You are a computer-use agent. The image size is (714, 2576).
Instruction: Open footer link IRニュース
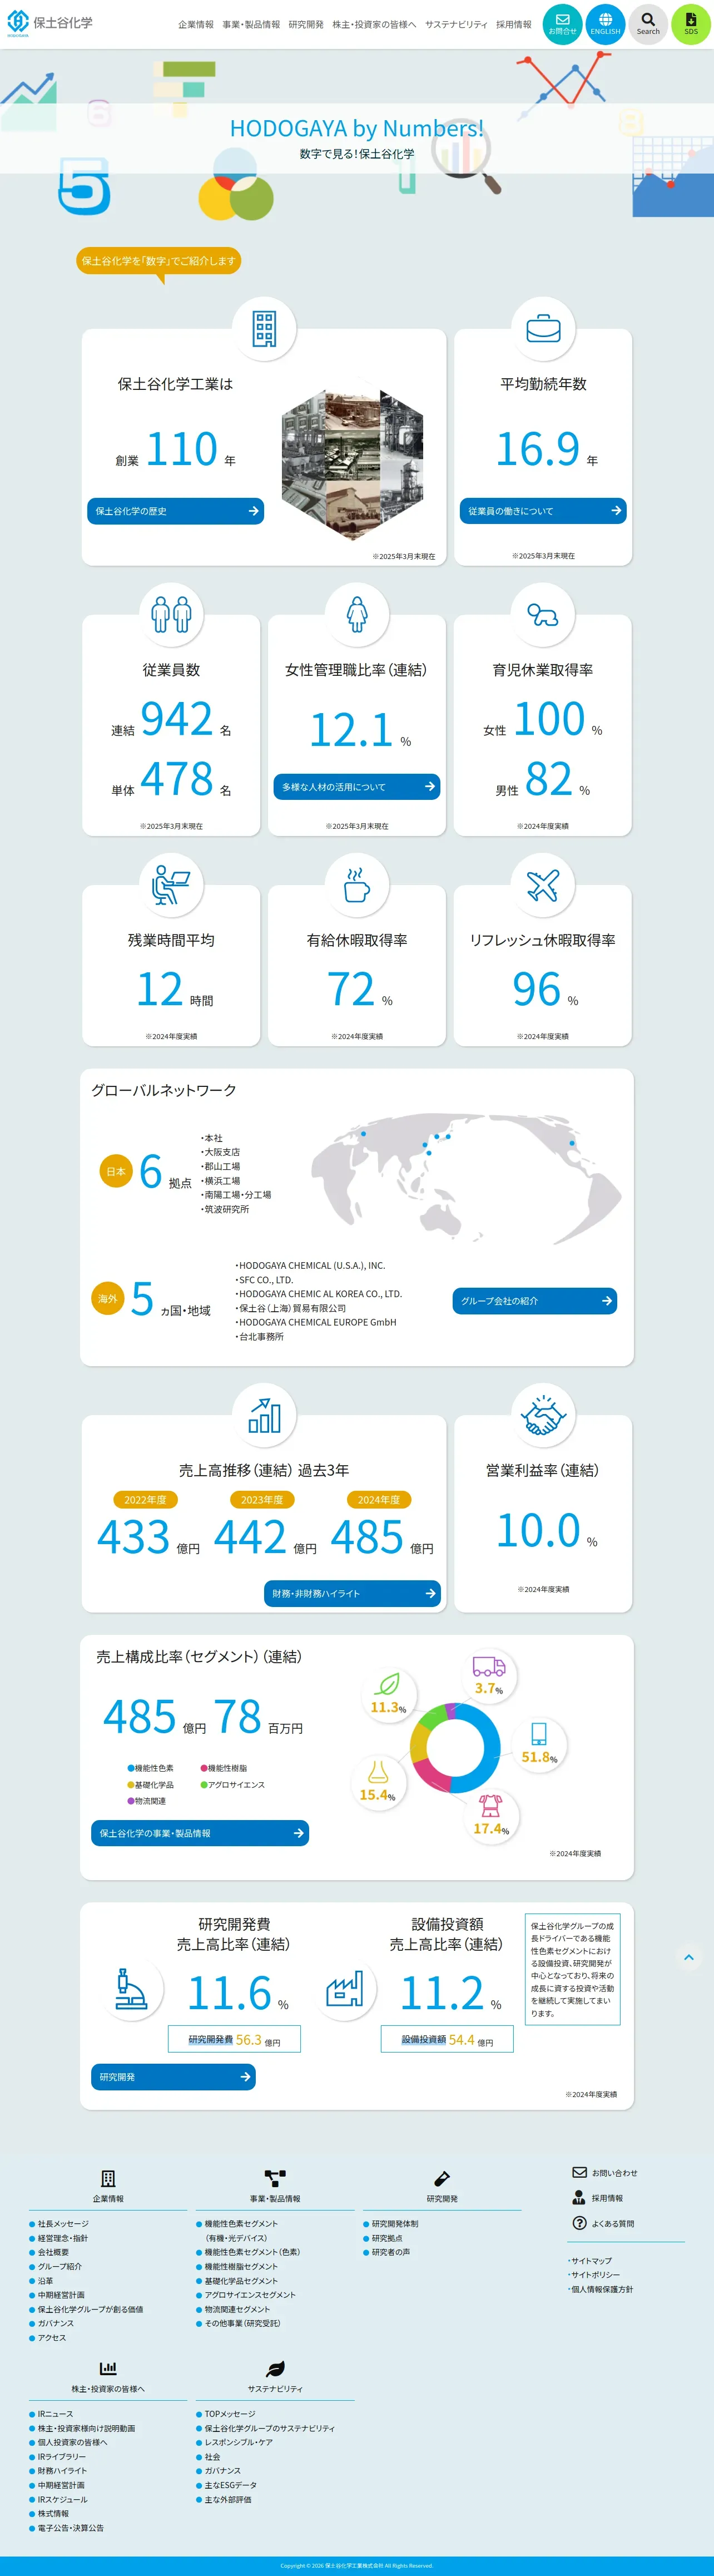pyautogui.click(x=55, y=2414)
